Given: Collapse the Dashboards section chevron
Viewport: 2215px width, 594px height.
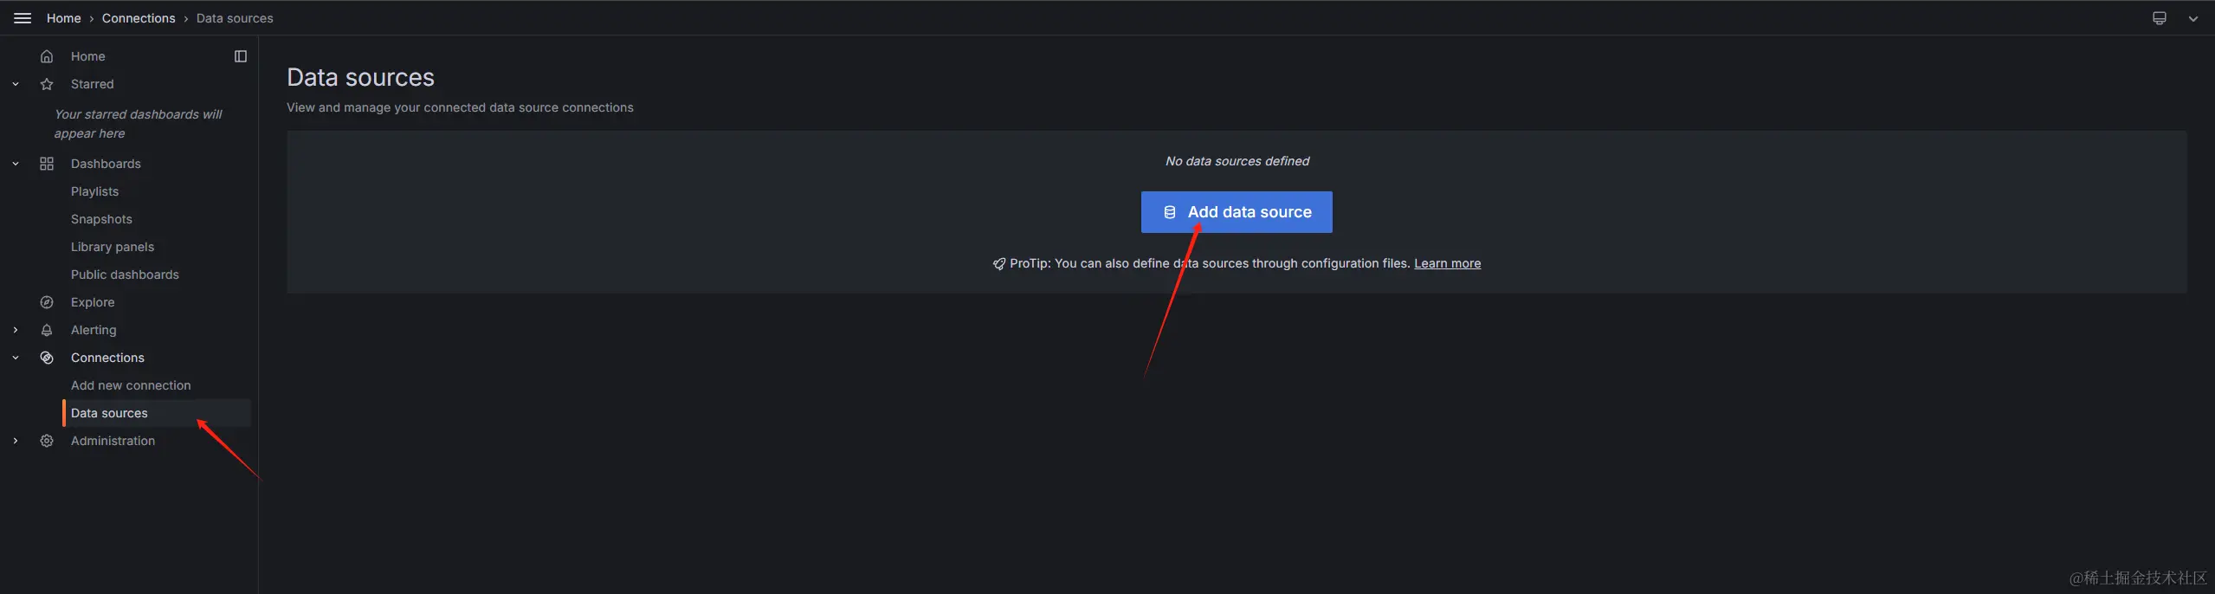Looking at the screenshot, I should (x=16, y=164).
